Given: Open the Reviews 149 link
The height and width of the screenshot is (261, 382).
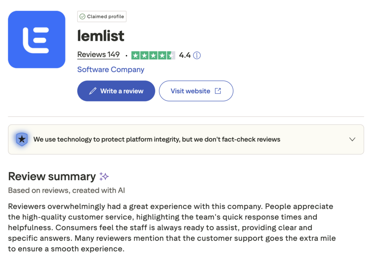Looking at the screenshot, I should click(98, 55).
